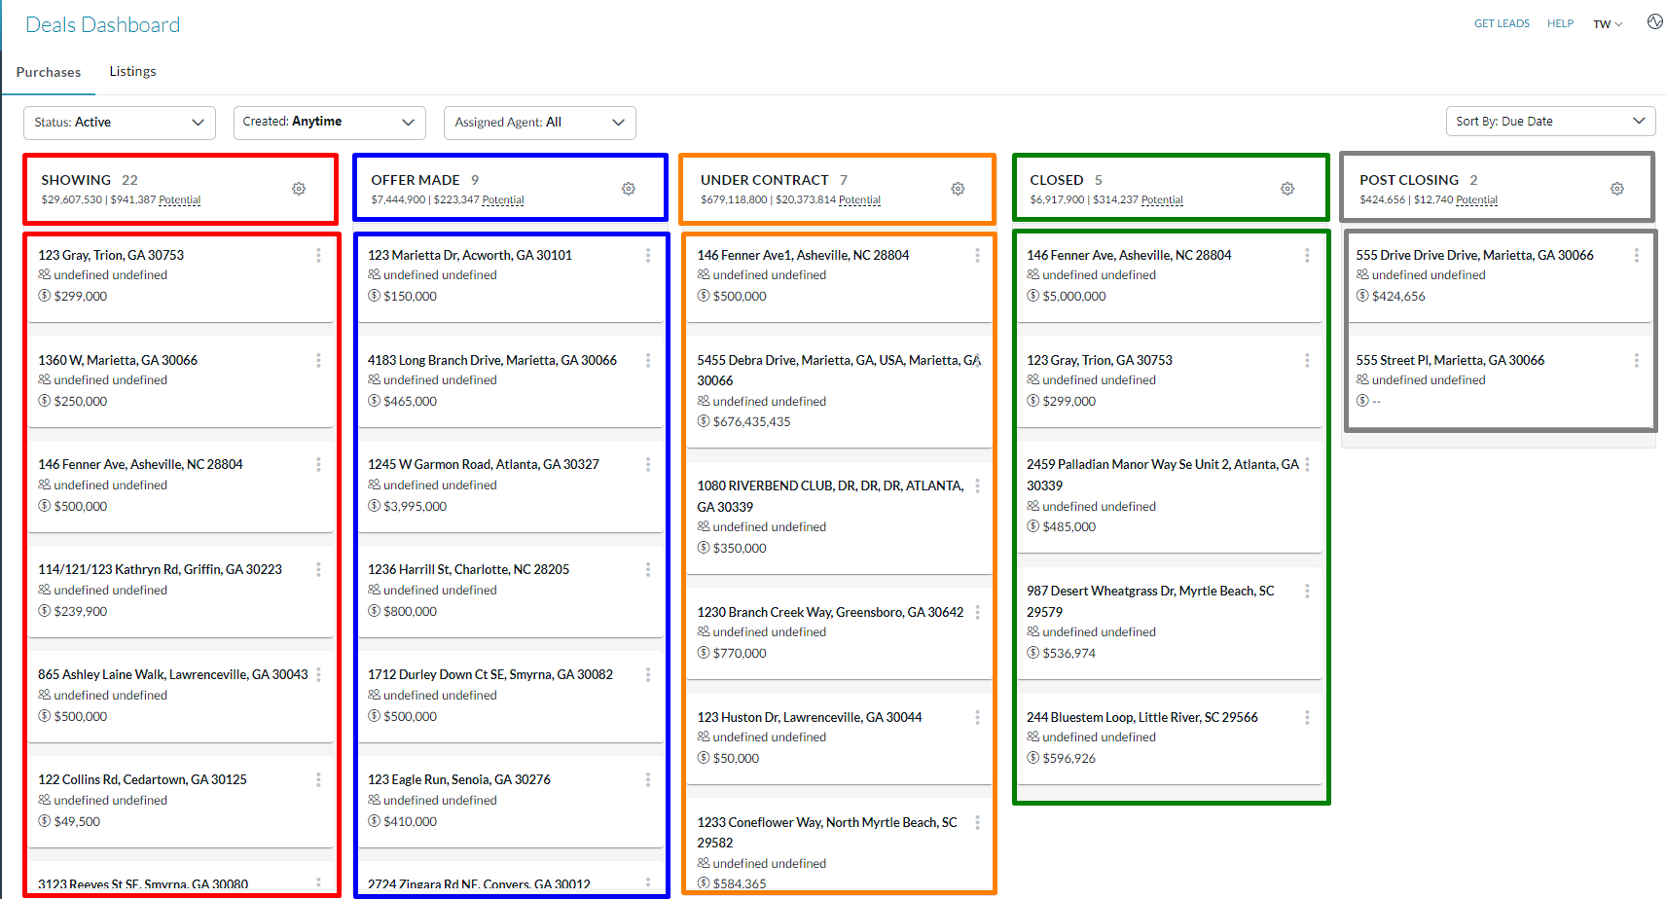Switch to the Listings tab

(x=132, y=71)
